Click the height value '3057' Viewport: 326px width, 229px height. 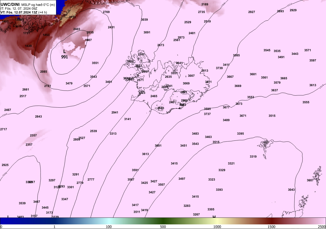(x=310, y=180)
